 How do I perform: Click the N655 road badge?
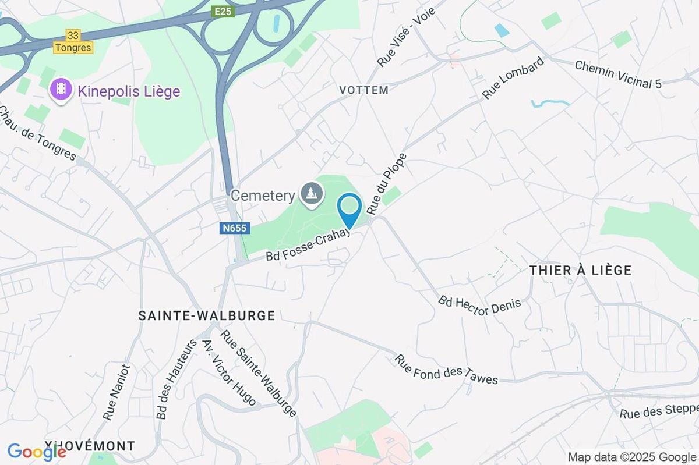point(233,229)
